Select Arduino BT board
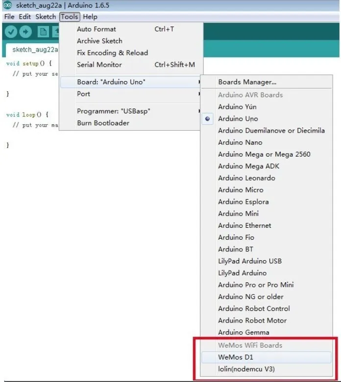Image resolution: width=341 pixels, height=382 pixels. click(x=266, y=249)
